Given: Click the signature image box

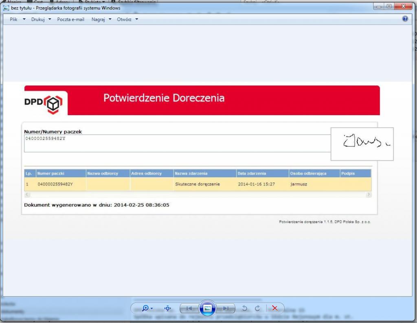Looking at the screenshot, I should pos(362,144).
